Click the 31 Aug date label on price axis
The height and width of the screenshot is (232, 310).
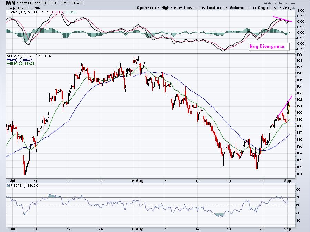pos(137,181)
